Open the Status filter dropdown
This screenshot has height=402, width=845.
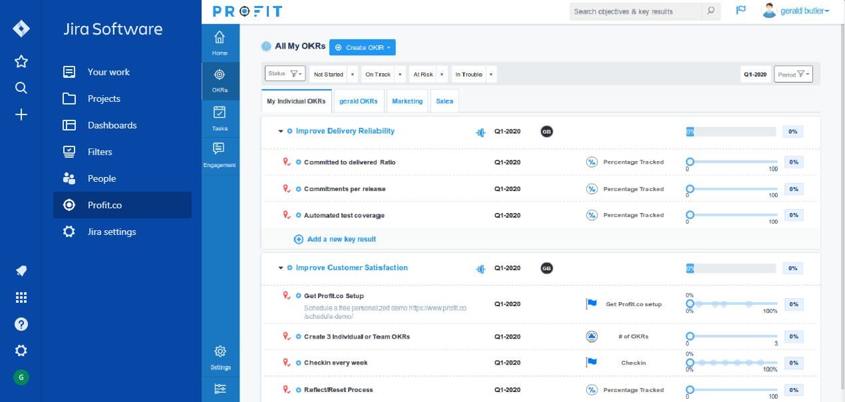coord(285,73)
